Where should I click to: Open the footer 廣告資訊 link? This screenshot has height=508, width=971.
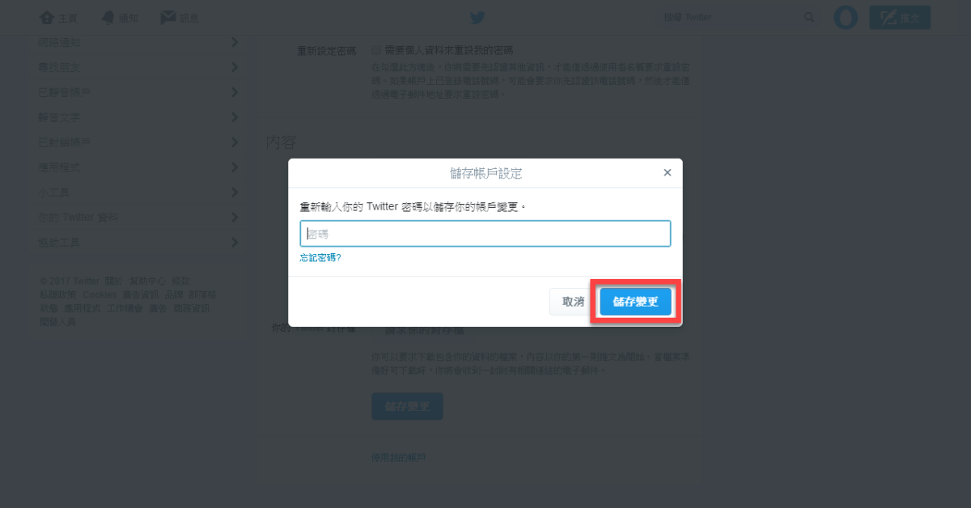click(141, 294)
